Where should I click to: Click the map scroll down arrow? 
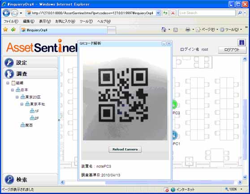(x=245, y=177)
